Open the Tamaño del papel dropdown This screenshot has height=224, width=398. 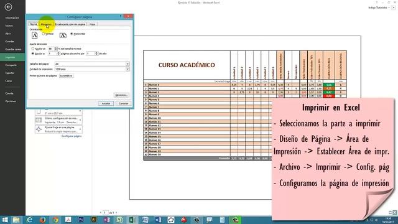(x=127, y=64)
